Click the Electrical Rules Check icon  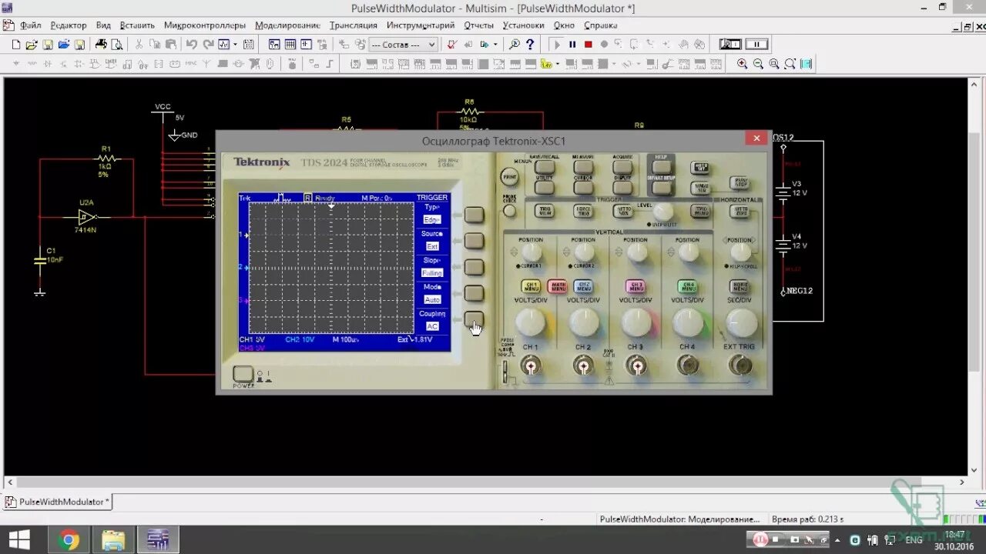452,44
